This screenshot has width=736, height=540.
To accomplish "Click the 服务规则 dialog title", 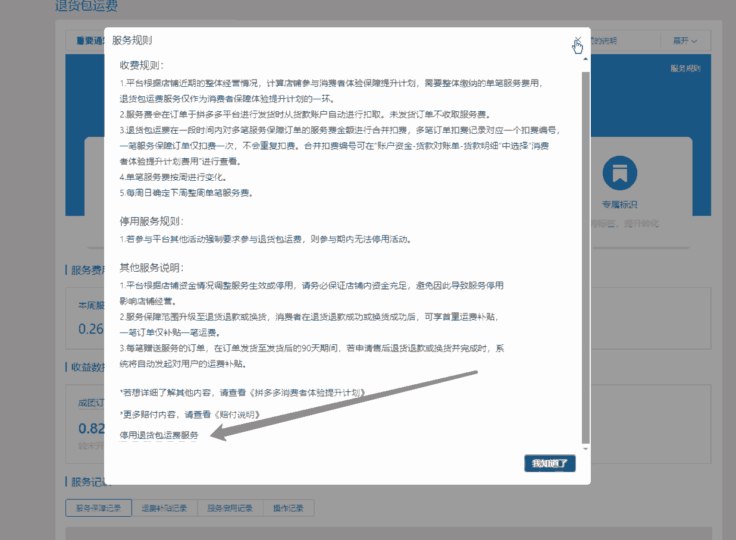I will pos(132,40).
